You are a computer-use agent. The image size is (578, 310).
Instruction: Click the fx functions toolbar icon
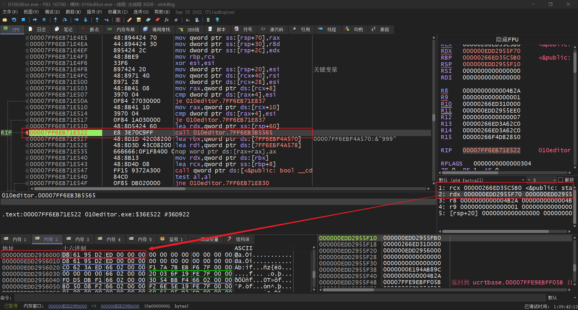(x=166, y=20)
